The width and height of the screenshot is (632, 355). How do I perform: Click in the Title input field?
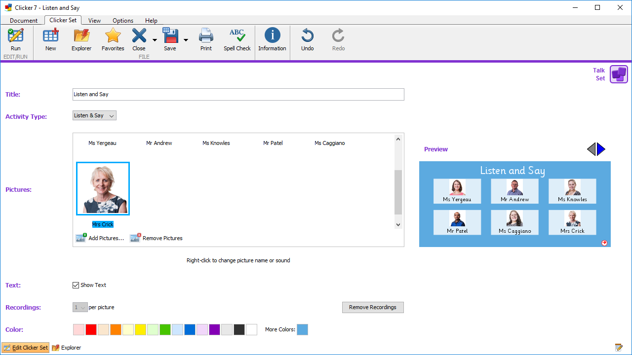[238, 94]
